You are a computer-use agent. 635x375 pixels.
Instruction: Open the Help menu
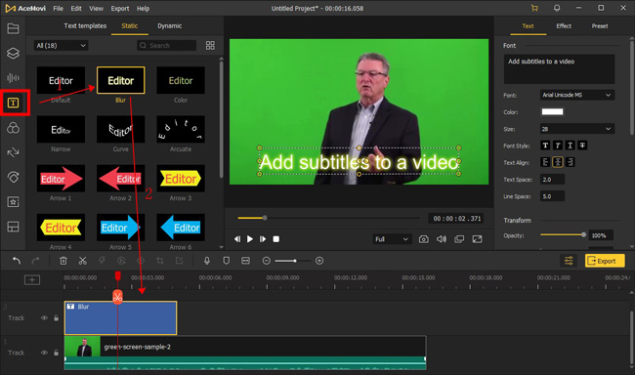tap(143, 8)
